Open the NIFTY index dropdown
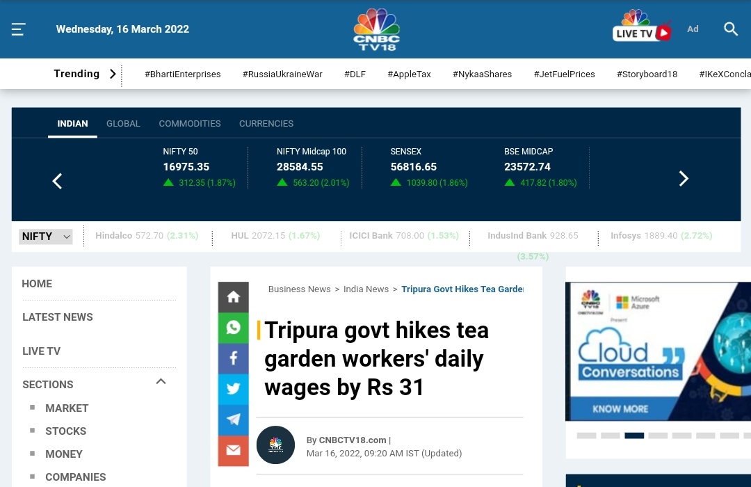The width and height of the screenshot is (751, 487). coord(45,236)
